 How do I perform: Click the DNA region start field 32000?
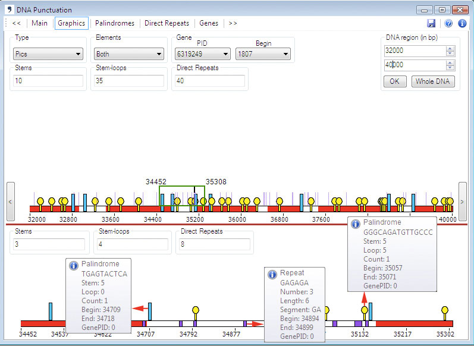click(x=415, y=51)
